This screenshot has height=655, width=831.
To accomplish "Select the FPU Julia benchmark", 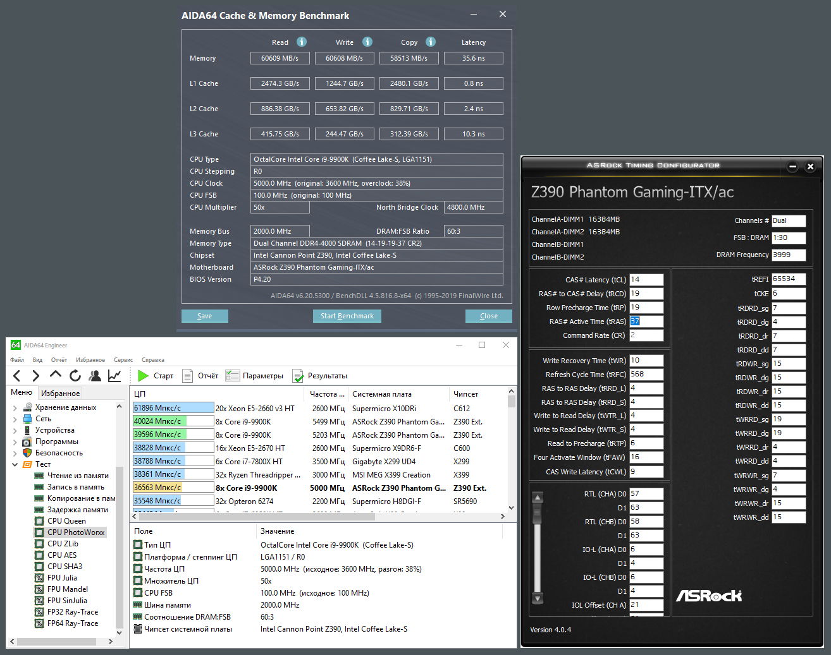I will click(56, 578).
